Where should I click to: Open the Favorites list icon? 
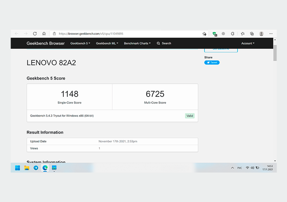tap(243, 34)
